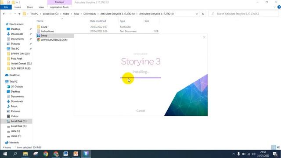The image size is (281, 158).
Task: Switch to the Share ribbon tab
Action: coord(29,7)
